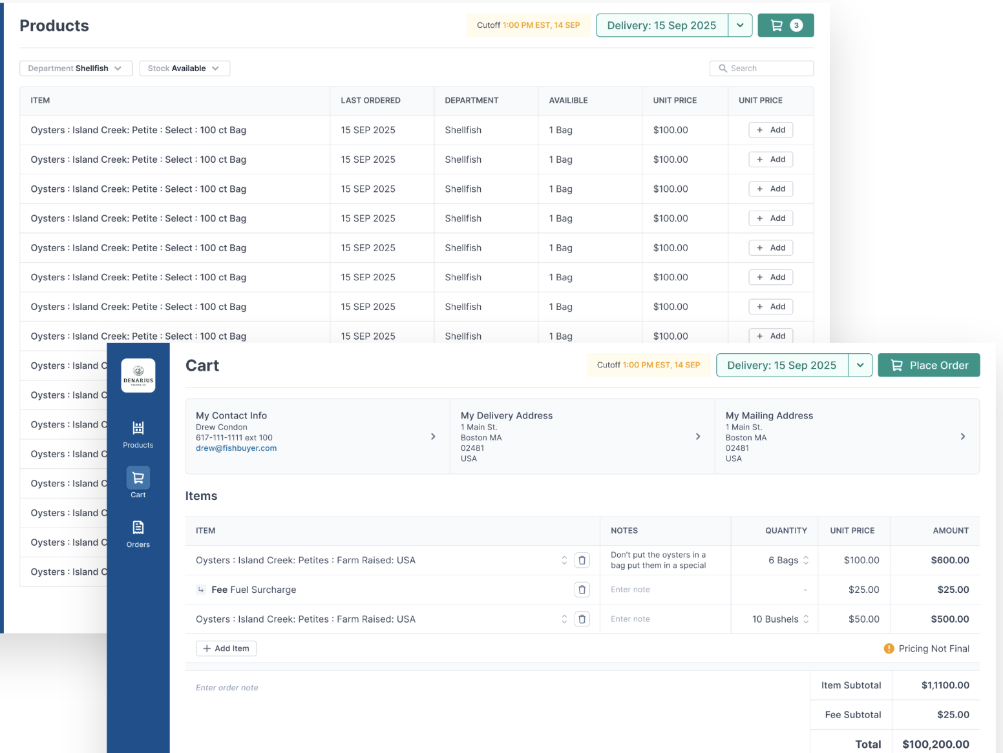Image resolution: width=1003 pixels, height=753 pixels.
Task: Remove the Fuel Surcharge fee with trash icon
Action: pyautogui.click(x=582, y=590)
